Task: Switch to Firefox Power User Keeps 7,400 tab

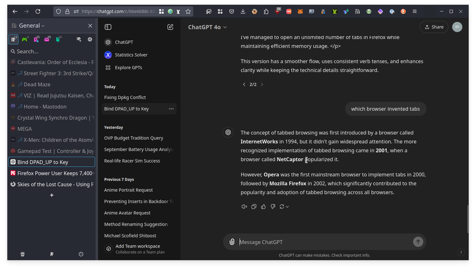Action: coord(52,173)
